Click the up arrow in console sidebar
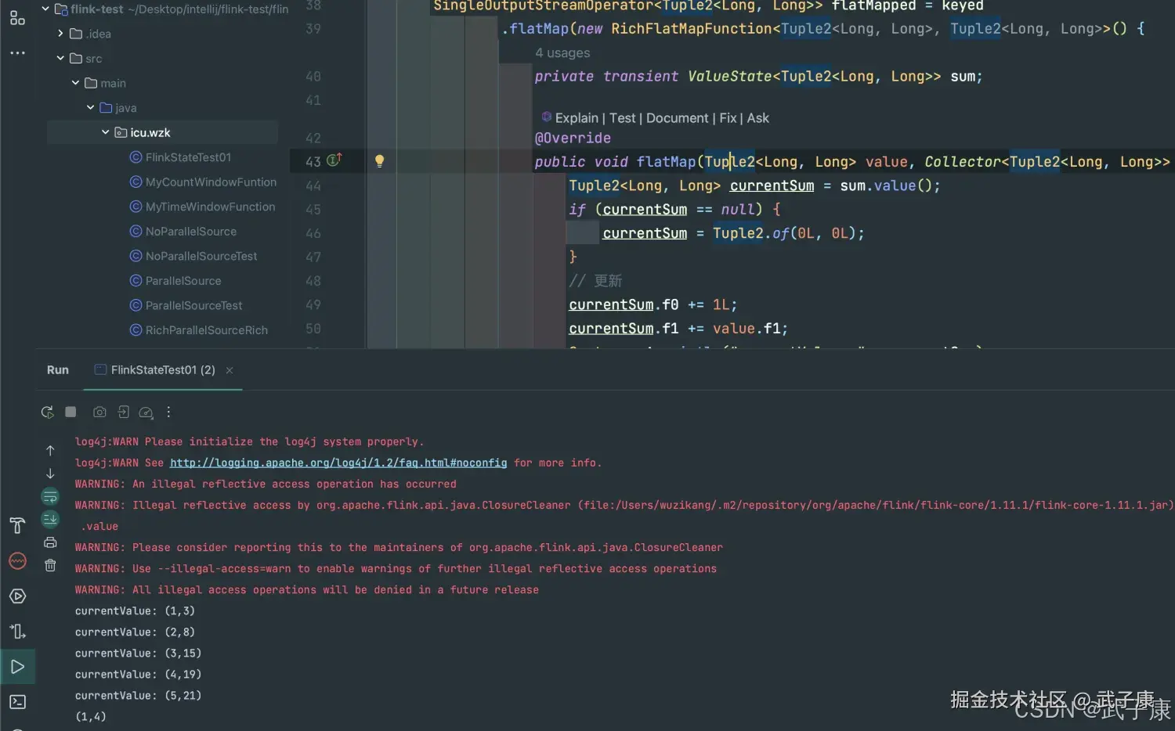 (x=50, y=450)
